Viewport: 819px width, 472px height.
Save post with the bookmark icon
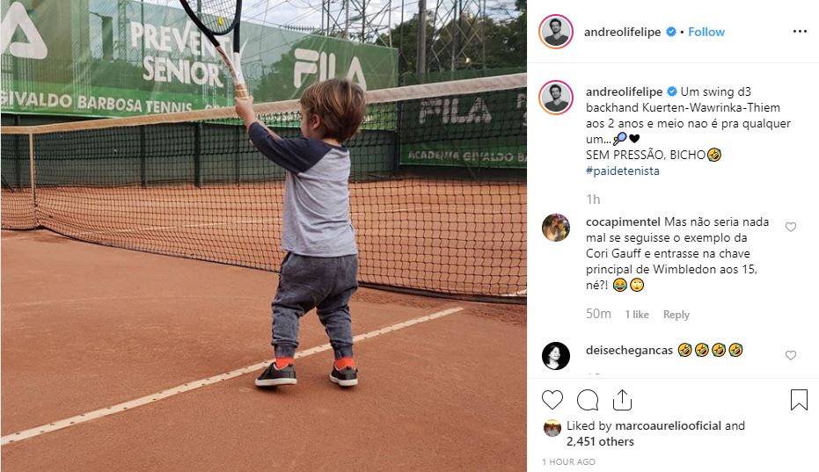point(799,400)
